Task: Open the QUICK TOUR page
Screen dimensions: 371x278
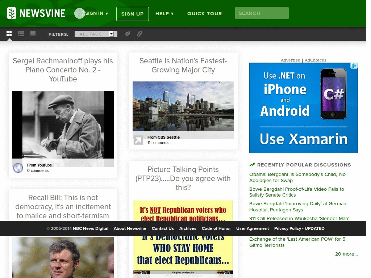Action: click(205, 14)
